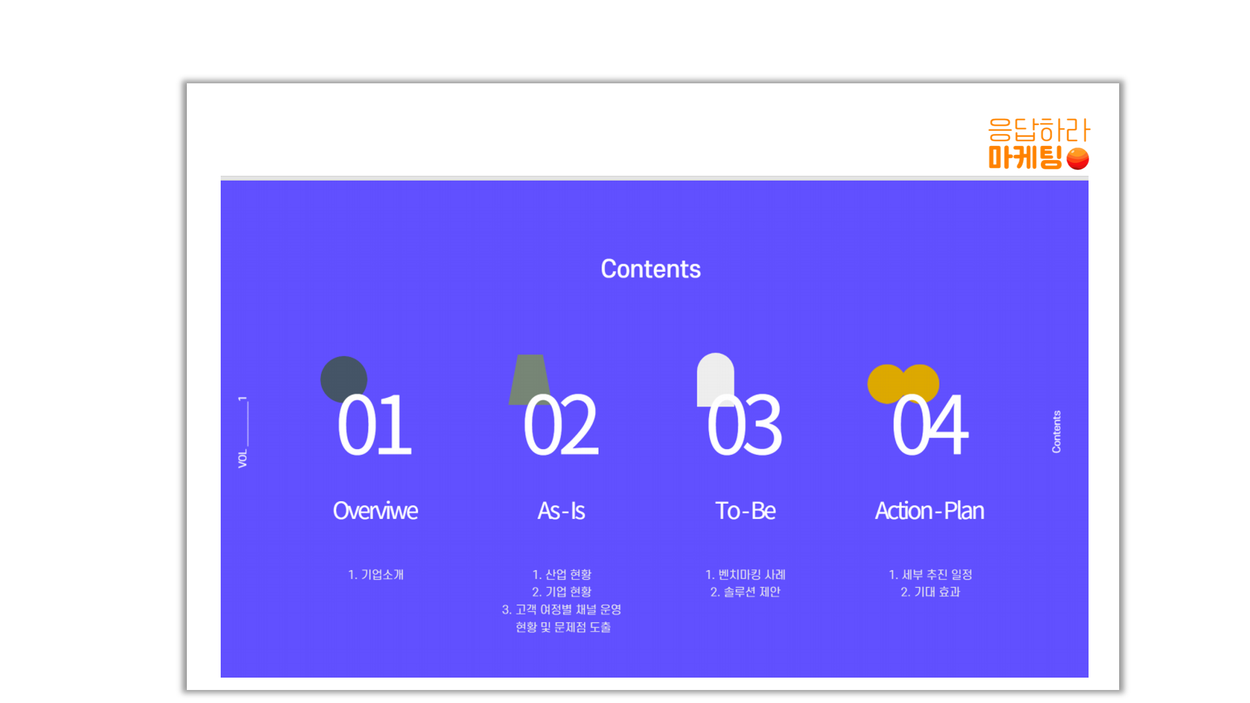Click the '1. 벤치마킹 사례' item
This screenshot has height=703, width=1250.
point(745,575)
